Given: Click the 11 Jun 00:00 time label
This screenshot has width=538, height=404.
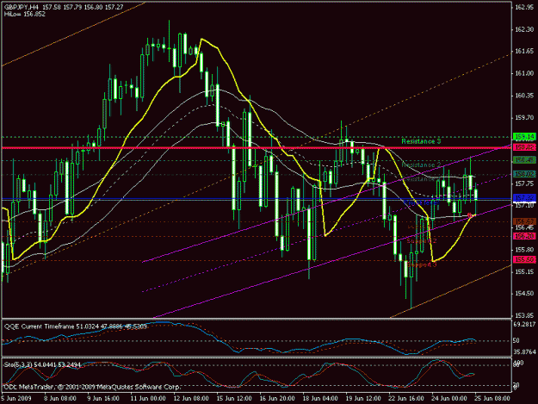Looking at the screenshot, I should [148, 399].
